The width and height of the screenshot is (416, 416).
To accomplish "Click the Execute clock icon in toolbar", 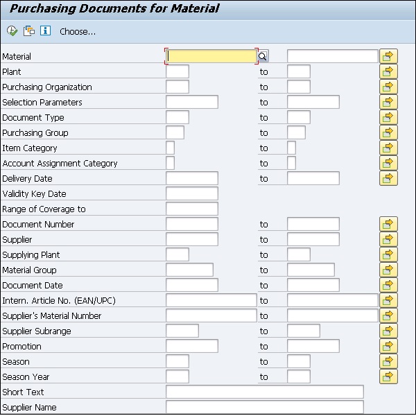I will (12, 31).
